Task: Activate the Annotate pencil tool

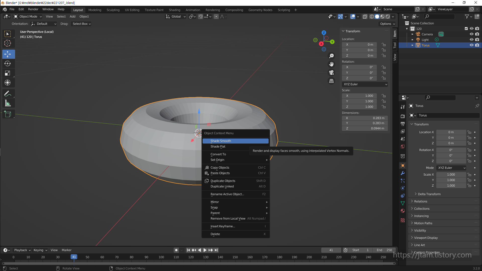Action: click(8, 94)
